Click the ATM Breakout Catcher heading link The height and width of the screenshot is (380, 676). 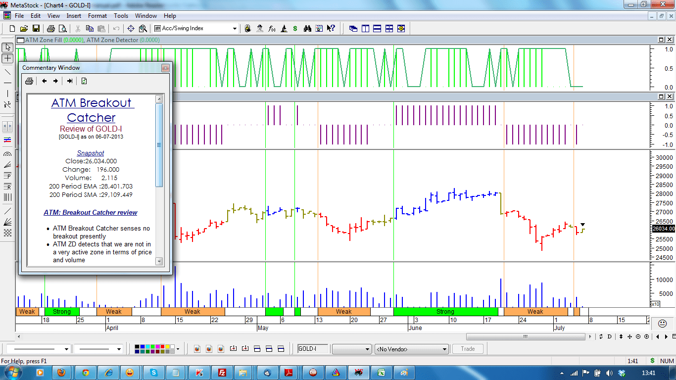click(92, 110)
